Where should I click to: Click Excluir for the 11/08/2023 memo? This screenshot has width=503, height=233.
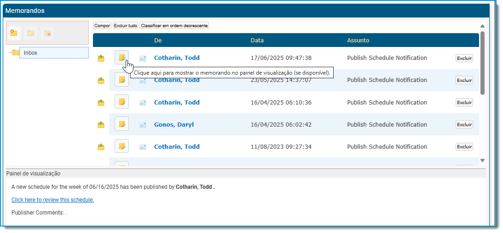464,147
